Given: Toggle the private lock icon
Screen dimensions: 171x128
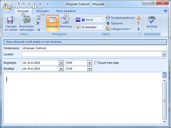Looking at the screenshot, I should pos(138,18).
